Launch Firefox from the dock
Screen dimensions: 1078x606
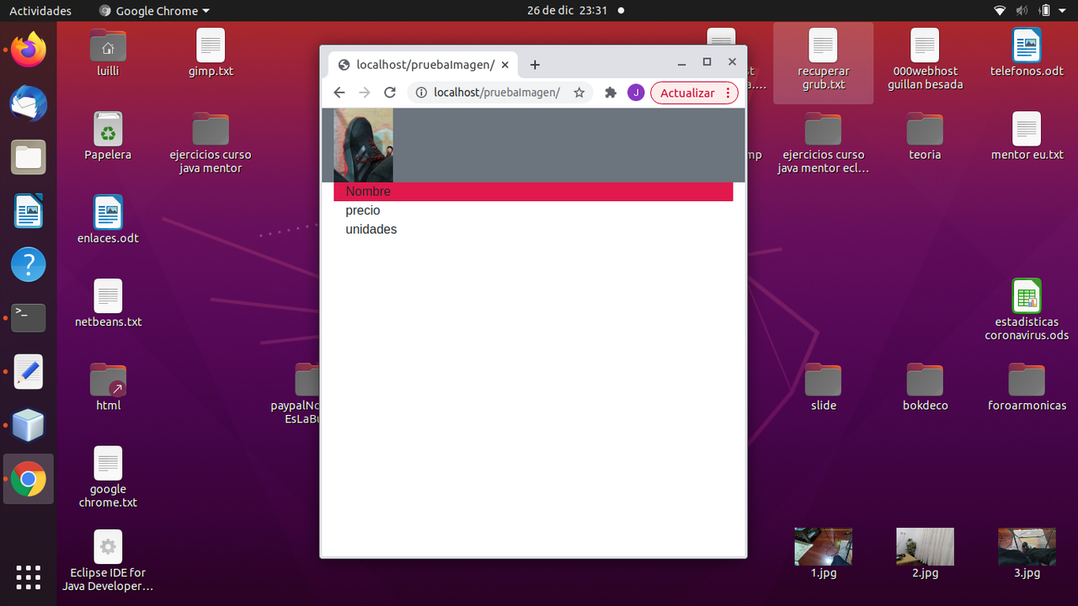(28, 50)
